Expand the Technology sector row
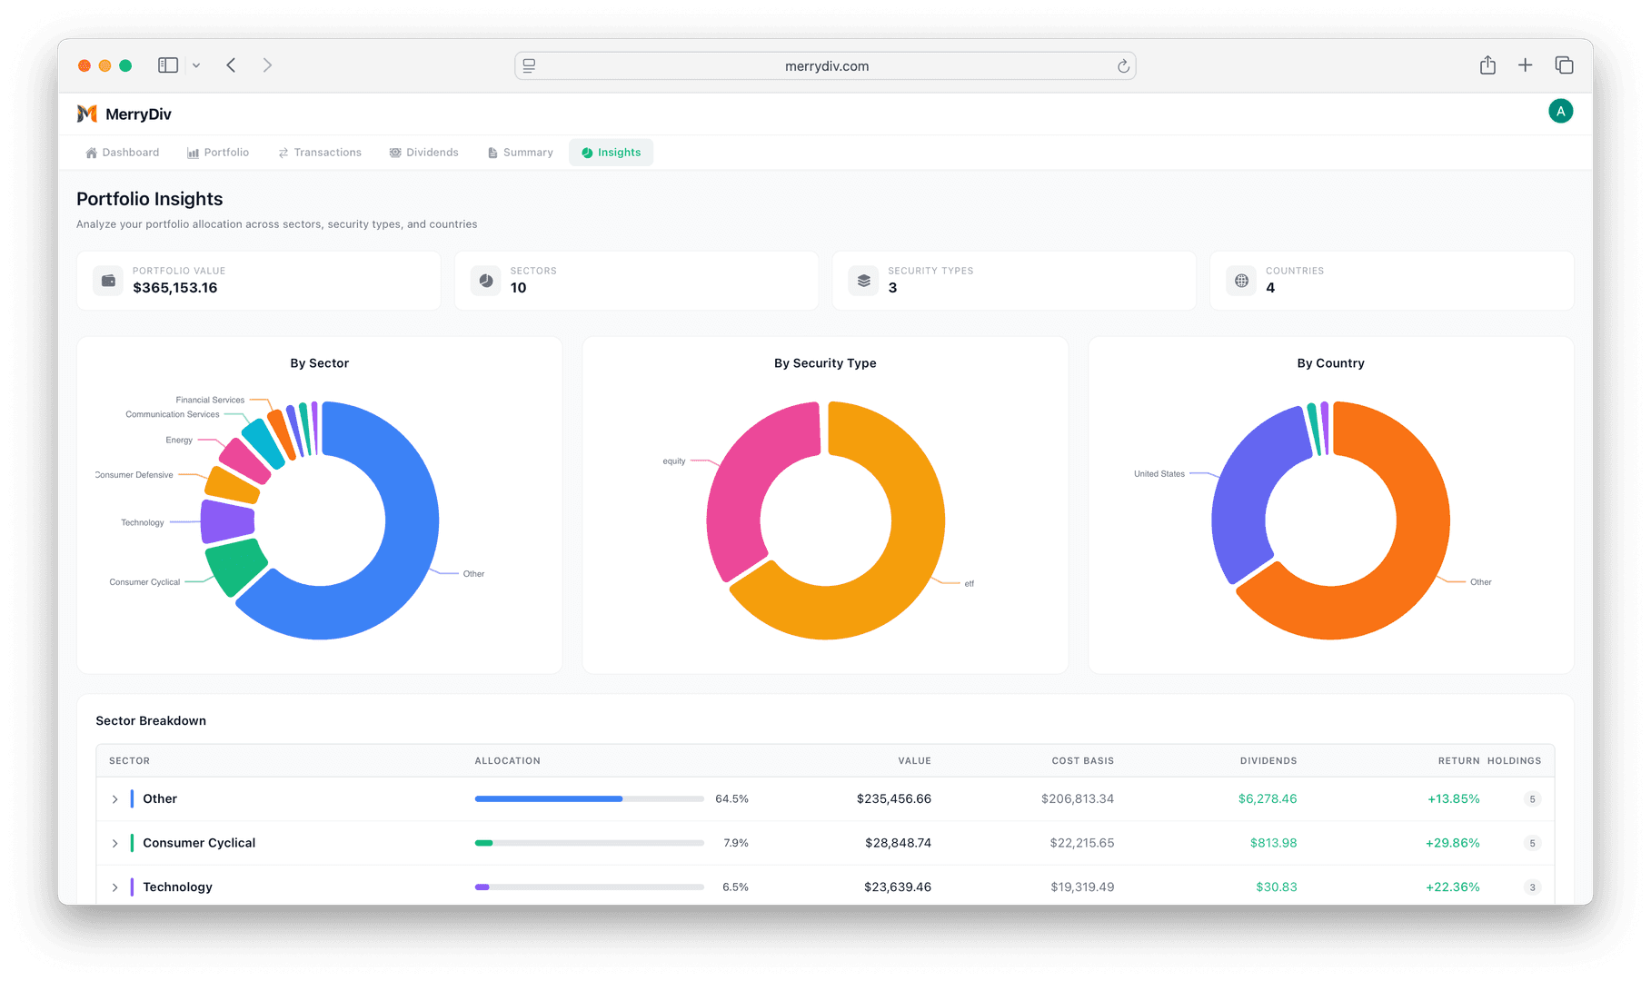Screen dimensions: 1651x981 click(x=114, y=887)
